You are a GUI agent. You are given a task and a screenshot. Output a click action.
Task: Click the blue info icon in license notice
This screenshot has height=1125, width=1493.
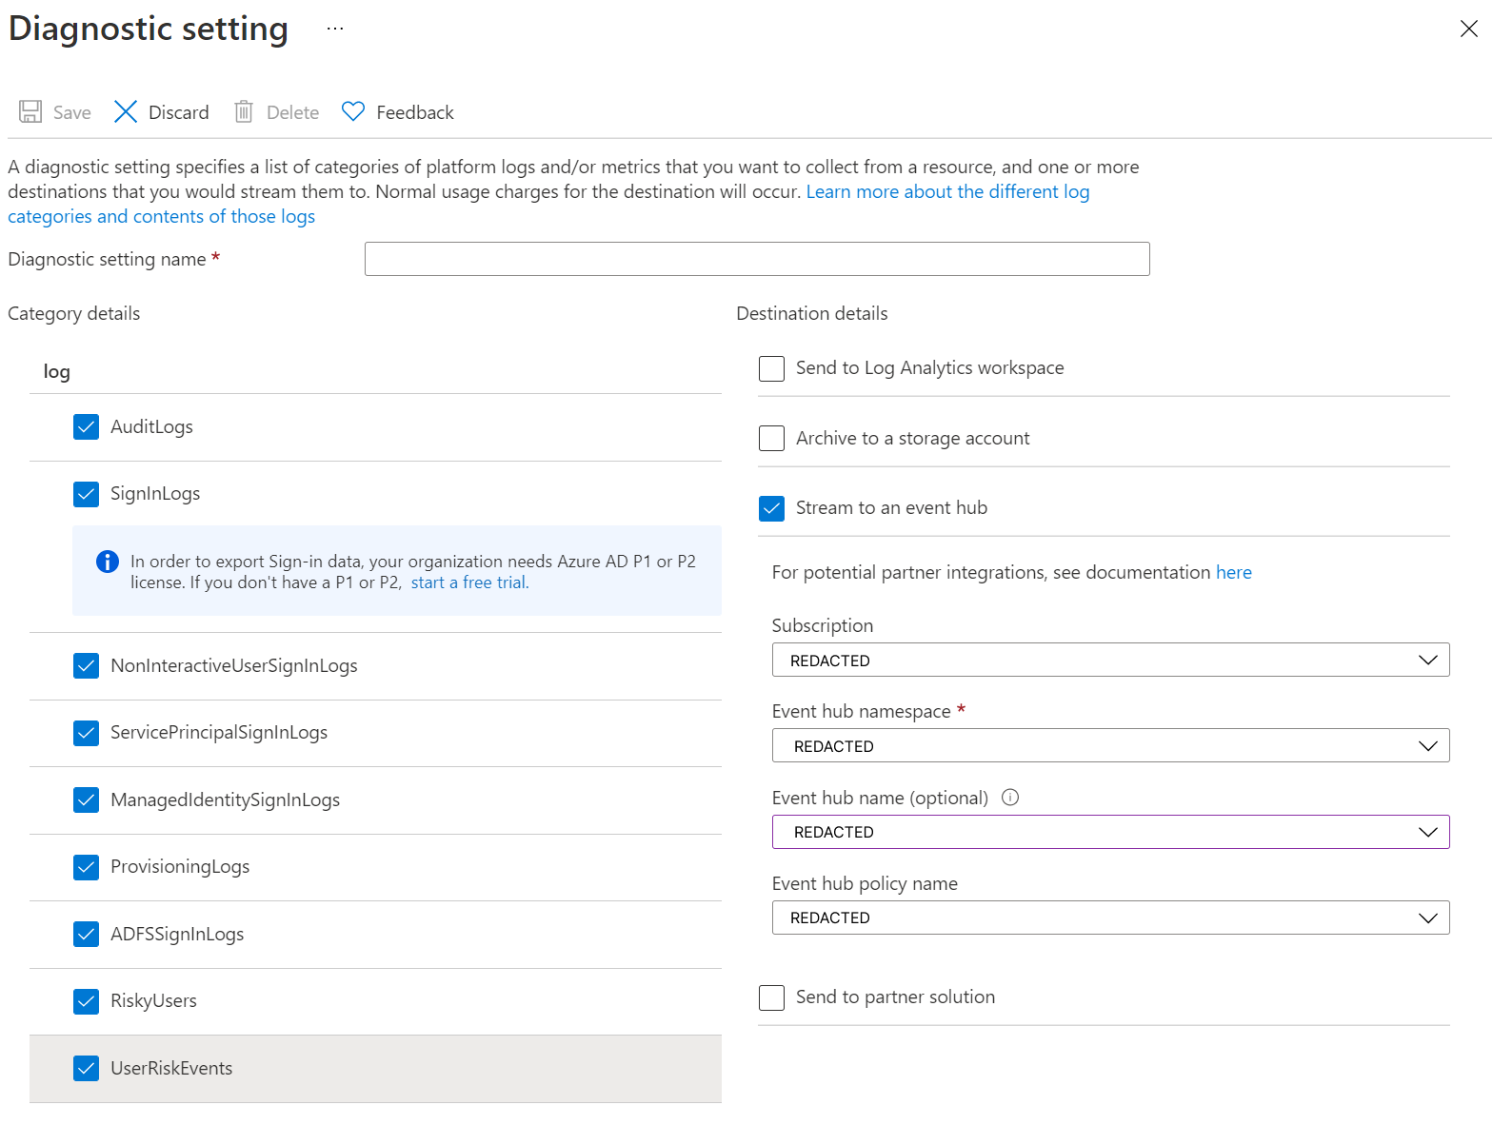click(x=108, y=562)
